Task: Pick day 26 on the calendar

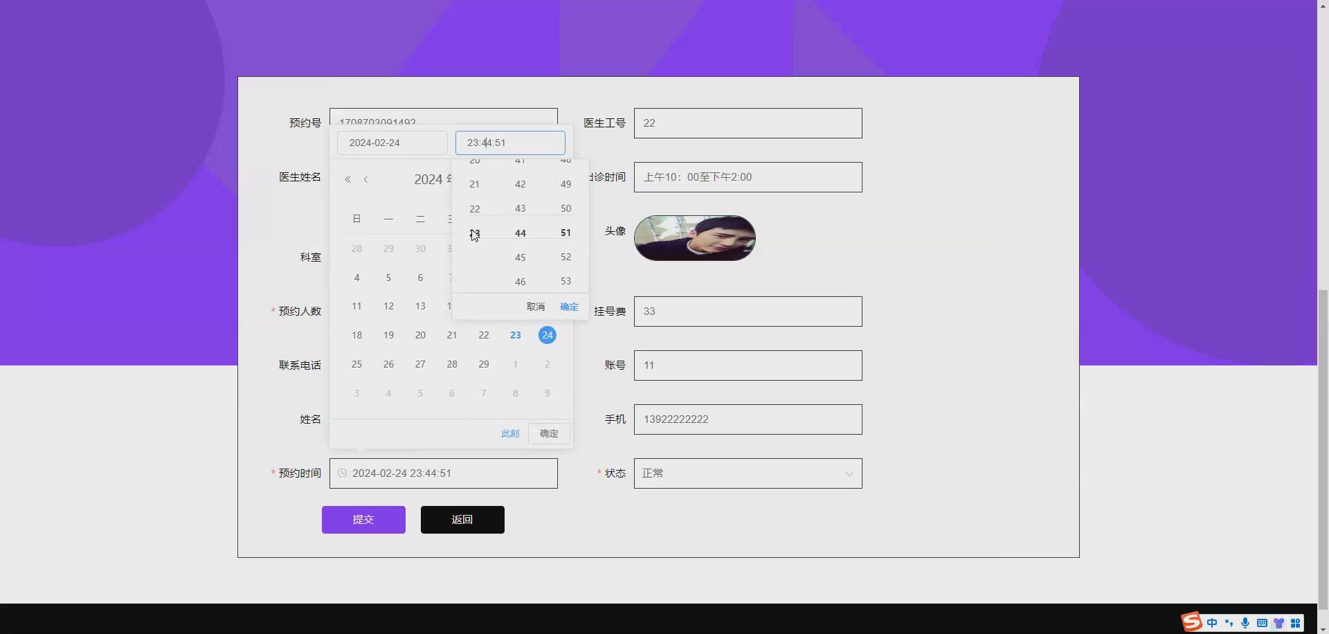Action: pyautogui.click(x=388, y=364)
